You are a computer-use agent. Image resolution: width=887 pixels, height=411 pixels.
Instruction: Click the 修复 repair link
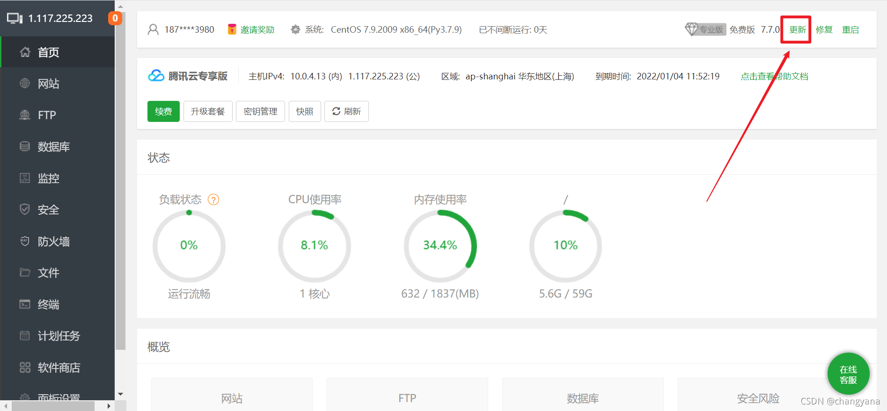824,29
